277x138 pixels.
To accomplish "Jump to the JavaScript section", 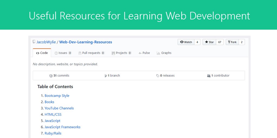I will pyautogui.click(x=52, y=121).
